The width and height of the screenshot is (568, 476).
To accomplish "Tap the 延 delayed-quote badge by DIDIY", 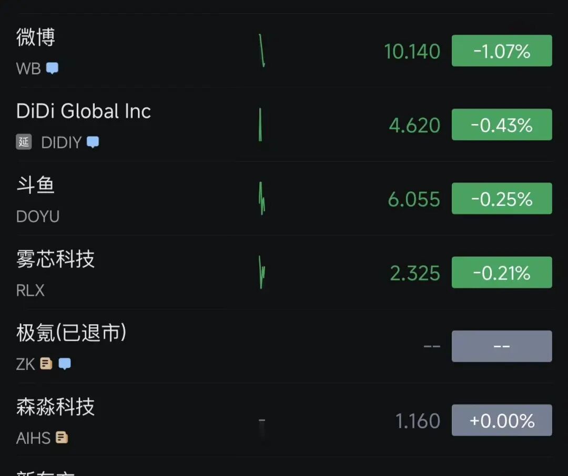I will pos(24,142).
